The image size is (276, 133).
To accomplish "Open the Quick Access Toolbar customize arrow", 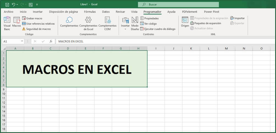I will 37,5.
